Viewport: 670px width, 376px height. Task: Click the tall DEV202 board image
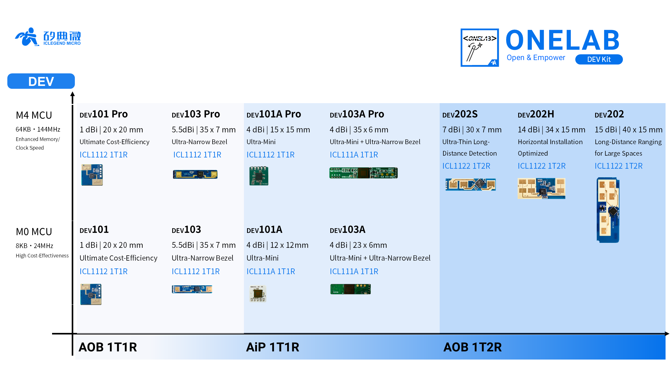pyautogui.click(x=608, y=210)
